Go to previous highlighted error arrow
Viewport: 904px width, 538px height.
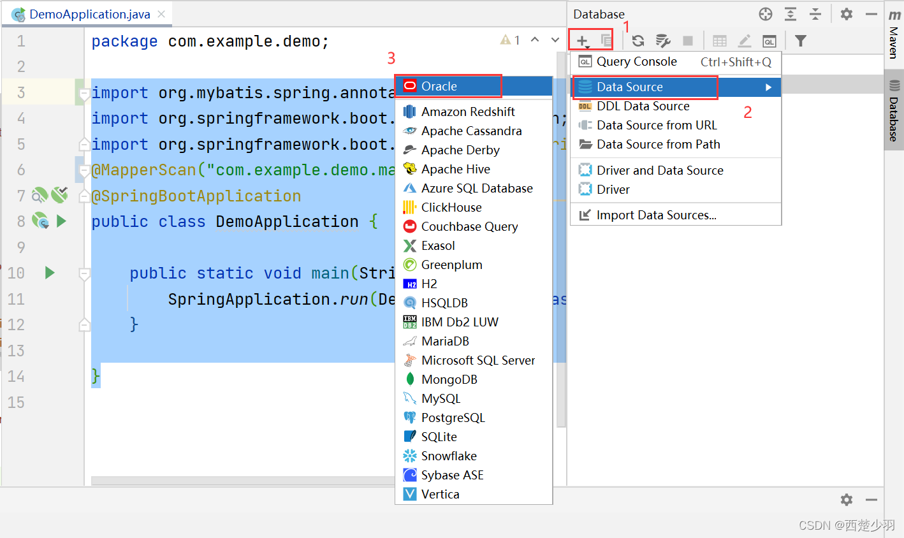(535, 40)
